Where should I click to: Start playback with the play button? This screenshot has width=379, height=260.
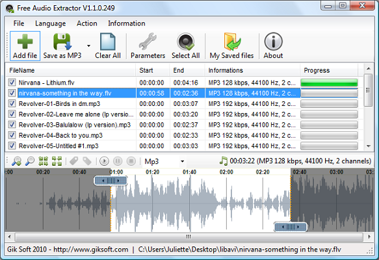tap(104, 161)
